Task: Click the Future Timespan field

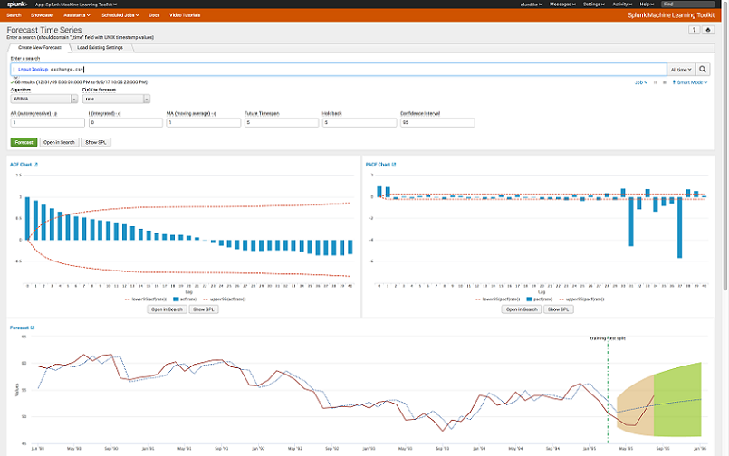Action: click(x=282, y=122)
